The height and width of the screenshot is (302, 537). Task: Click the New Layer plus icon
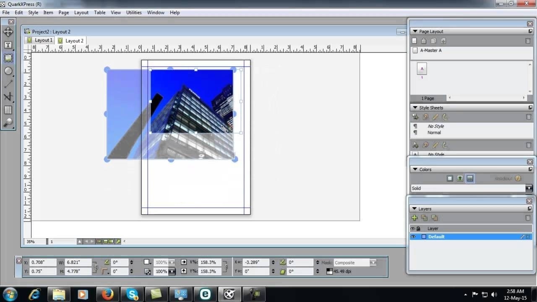coord(414,218)
